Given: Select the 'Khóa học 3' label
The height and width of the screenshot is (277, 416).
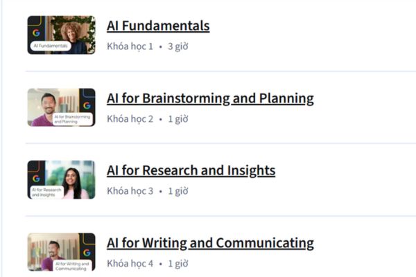Looking at the screenshot, I should click(x=130, y=190).
